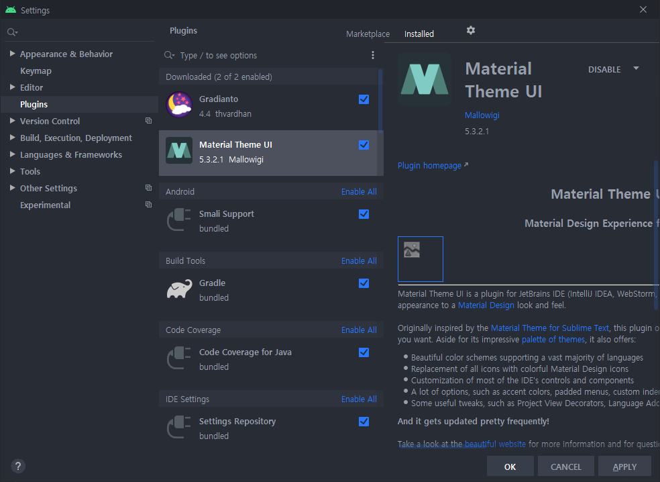Click the Other Settings project-level icon

tap(148, 187)
